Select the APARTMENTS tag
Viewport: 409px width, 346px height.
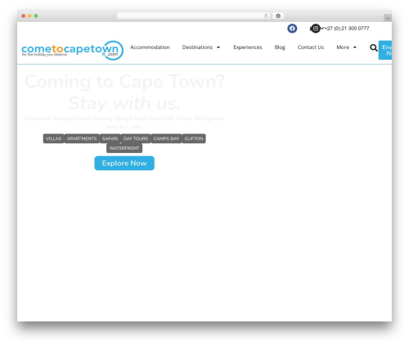tap(82, 138)
